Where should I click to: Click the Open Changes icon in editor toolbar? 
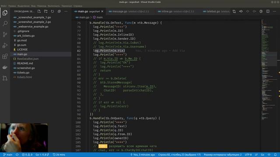click(x=234, y=11)
